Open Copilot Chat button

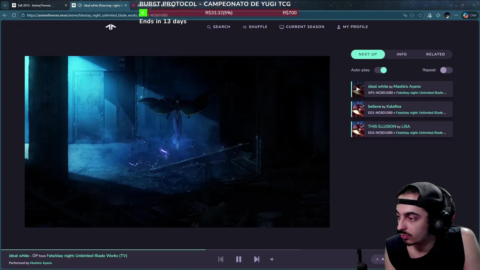click(469, 15)
